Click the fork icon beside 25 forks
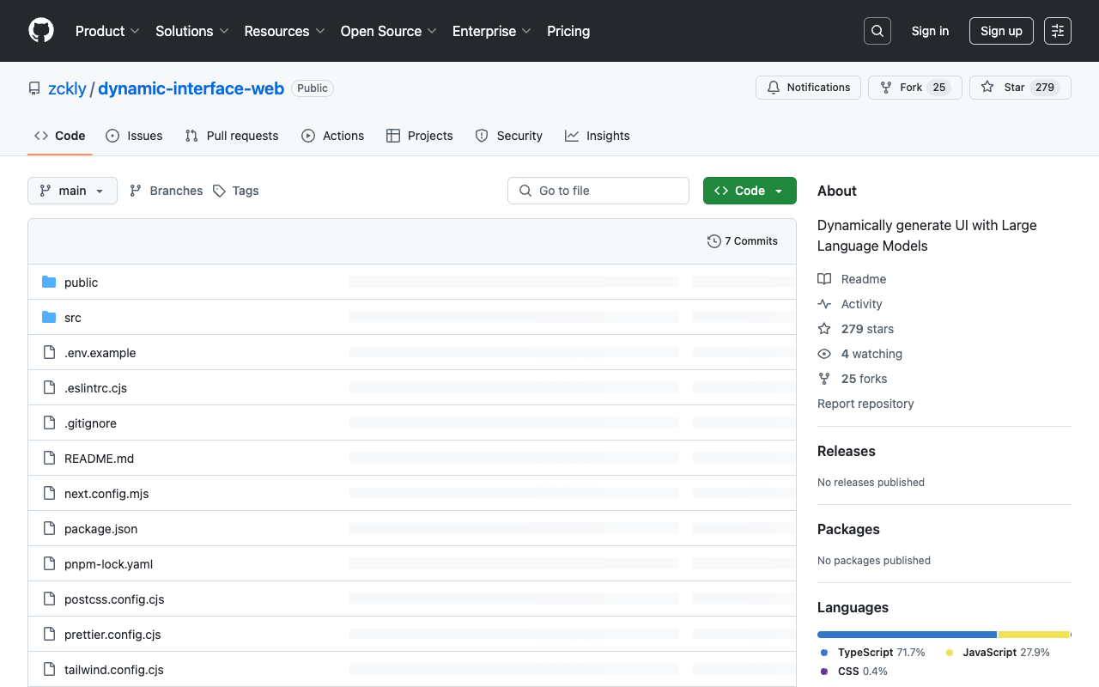 click(824, 379)
